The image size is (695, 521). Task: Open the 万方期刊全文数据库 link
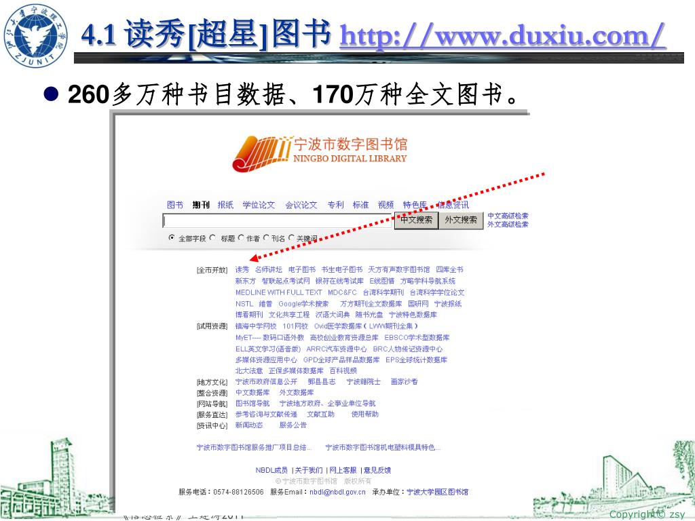tap(371, 304)
